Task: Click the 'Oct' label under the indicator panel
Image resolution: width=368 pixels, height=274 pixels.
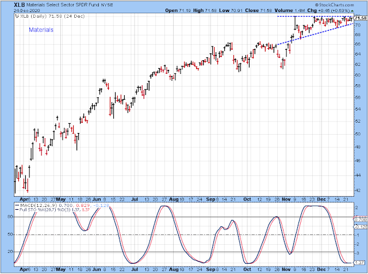Action: click(247, 269)
